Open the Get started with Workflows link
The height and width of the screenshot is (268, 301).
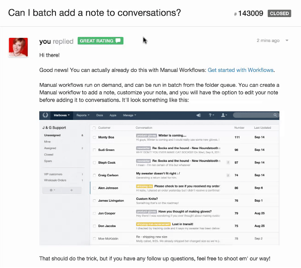[x=240, y=70]
